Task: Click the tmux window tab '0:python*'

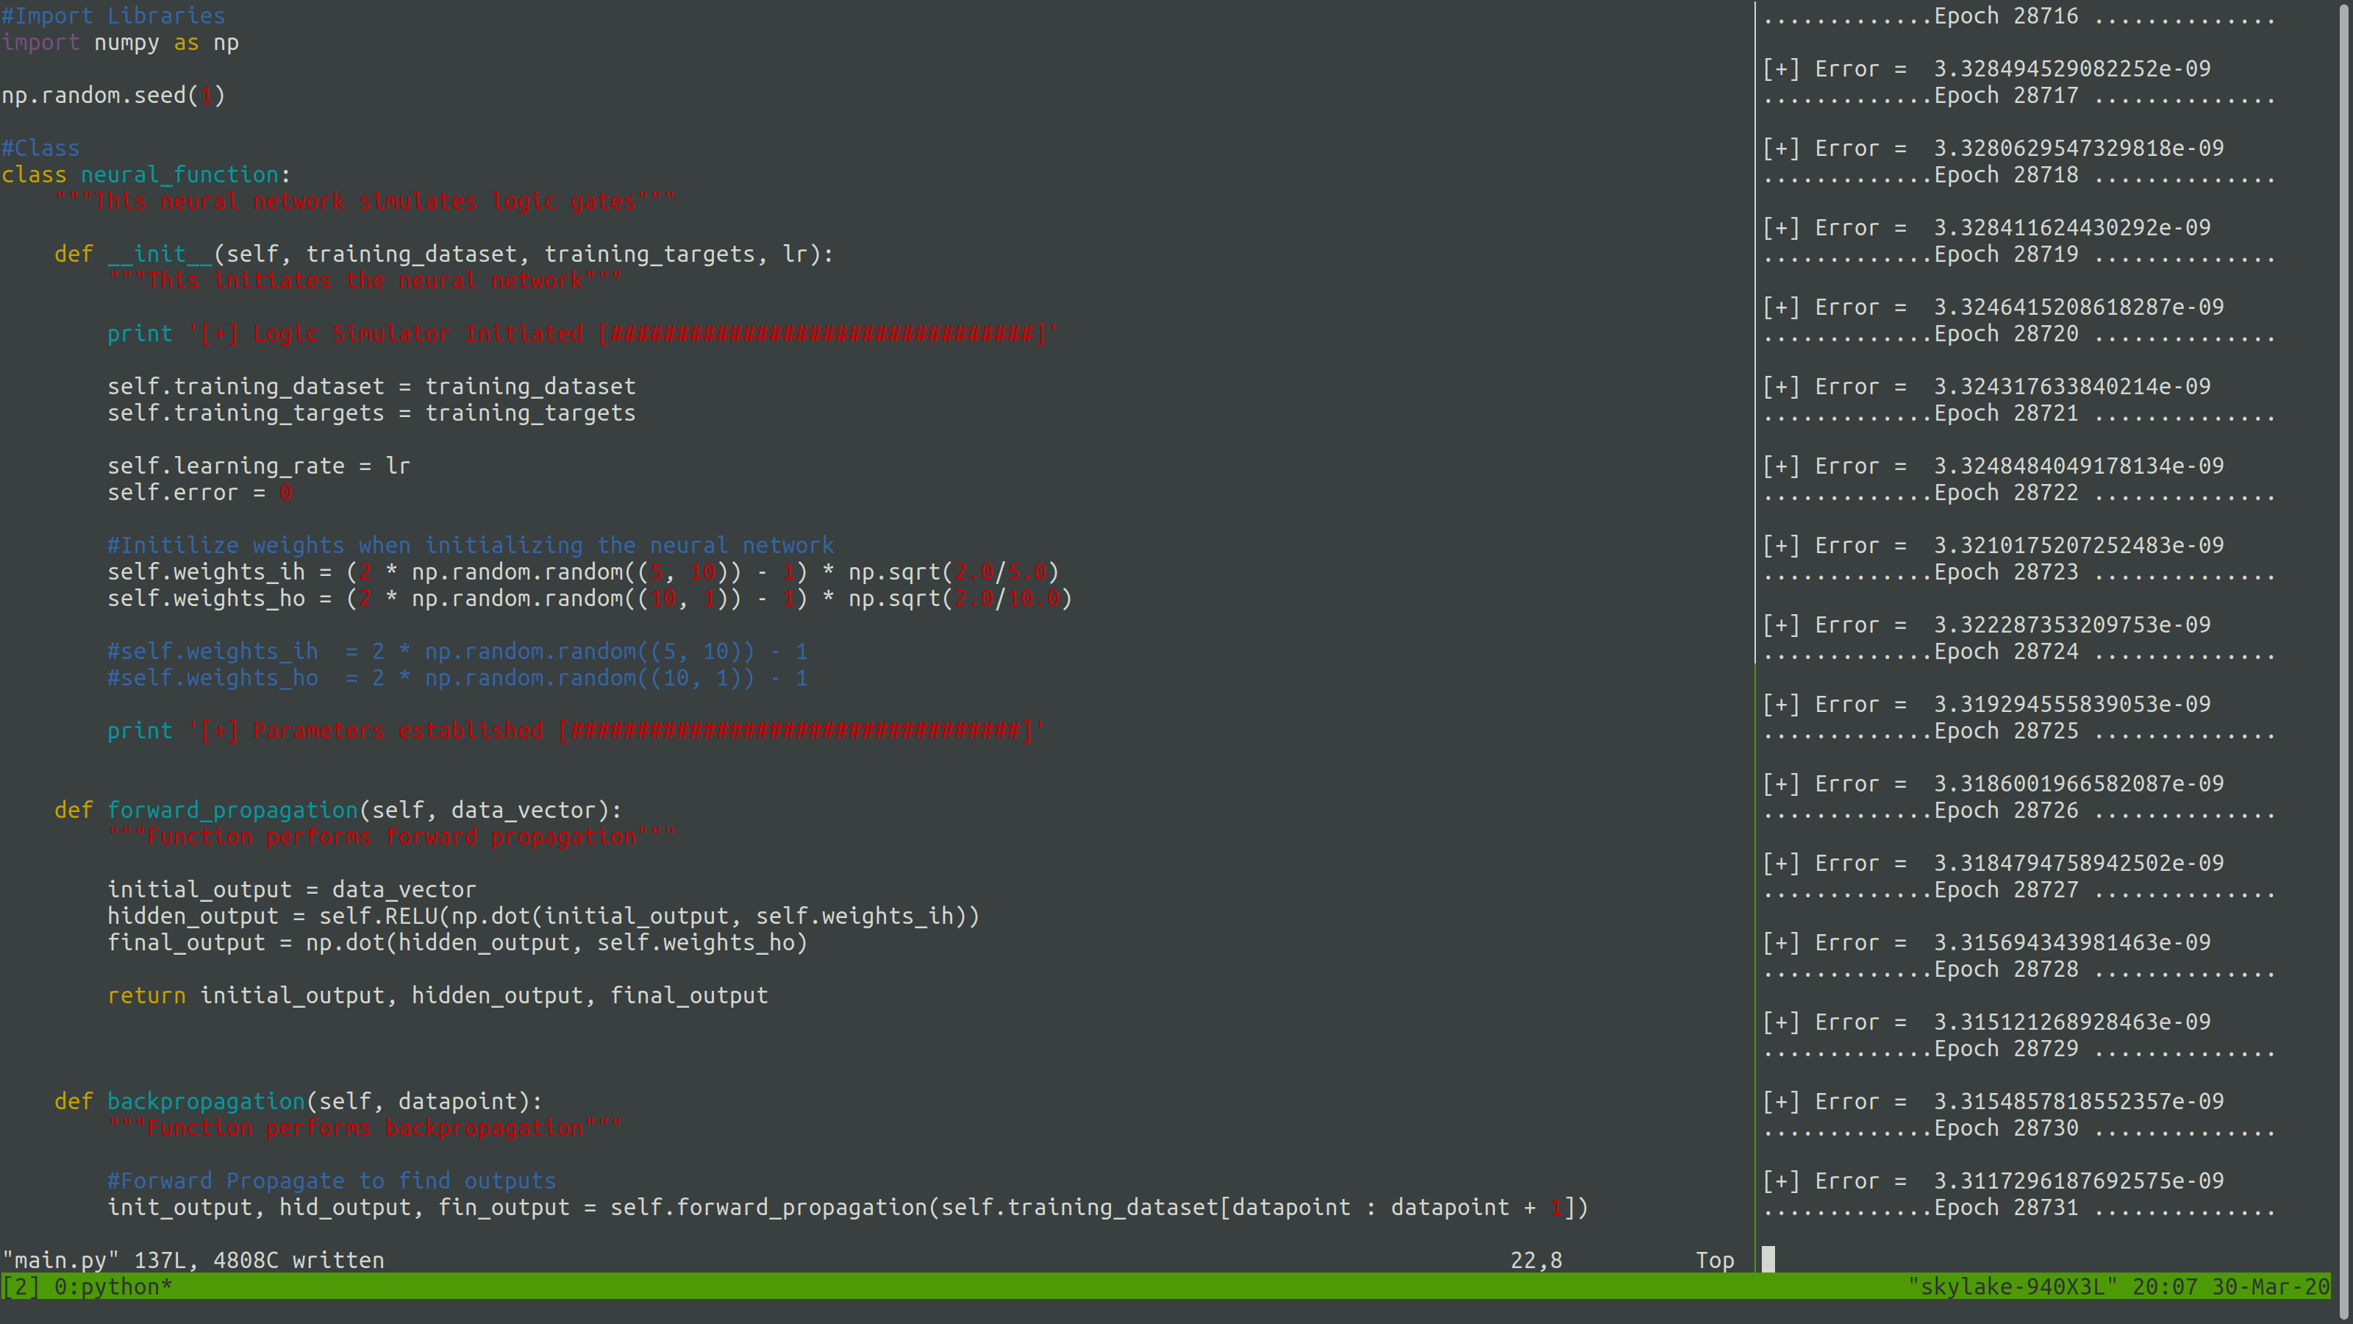Action: point(113,1286)
